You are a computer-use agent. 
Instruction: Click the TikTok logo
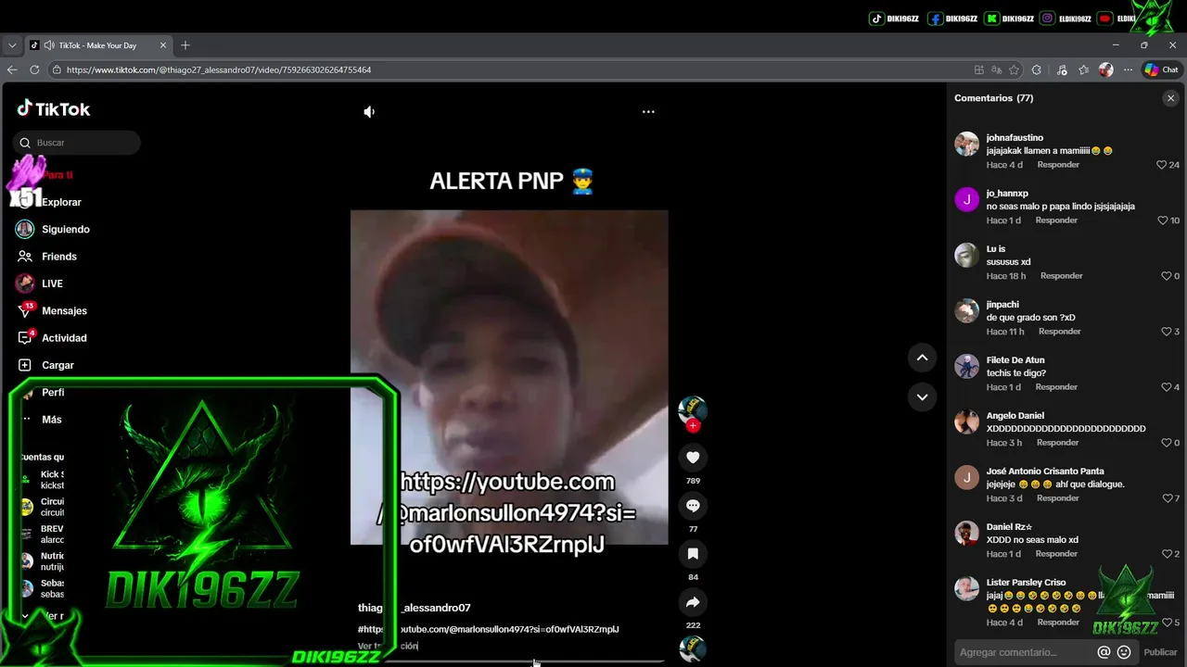[54, 109]
